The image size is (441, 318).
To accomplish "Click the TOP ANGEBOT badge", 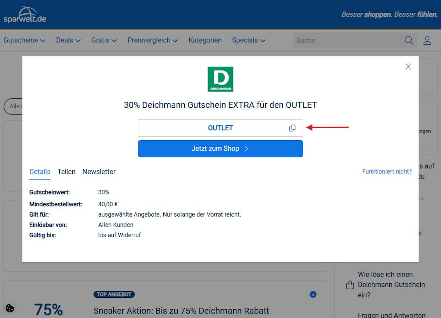I will point(114,294).
